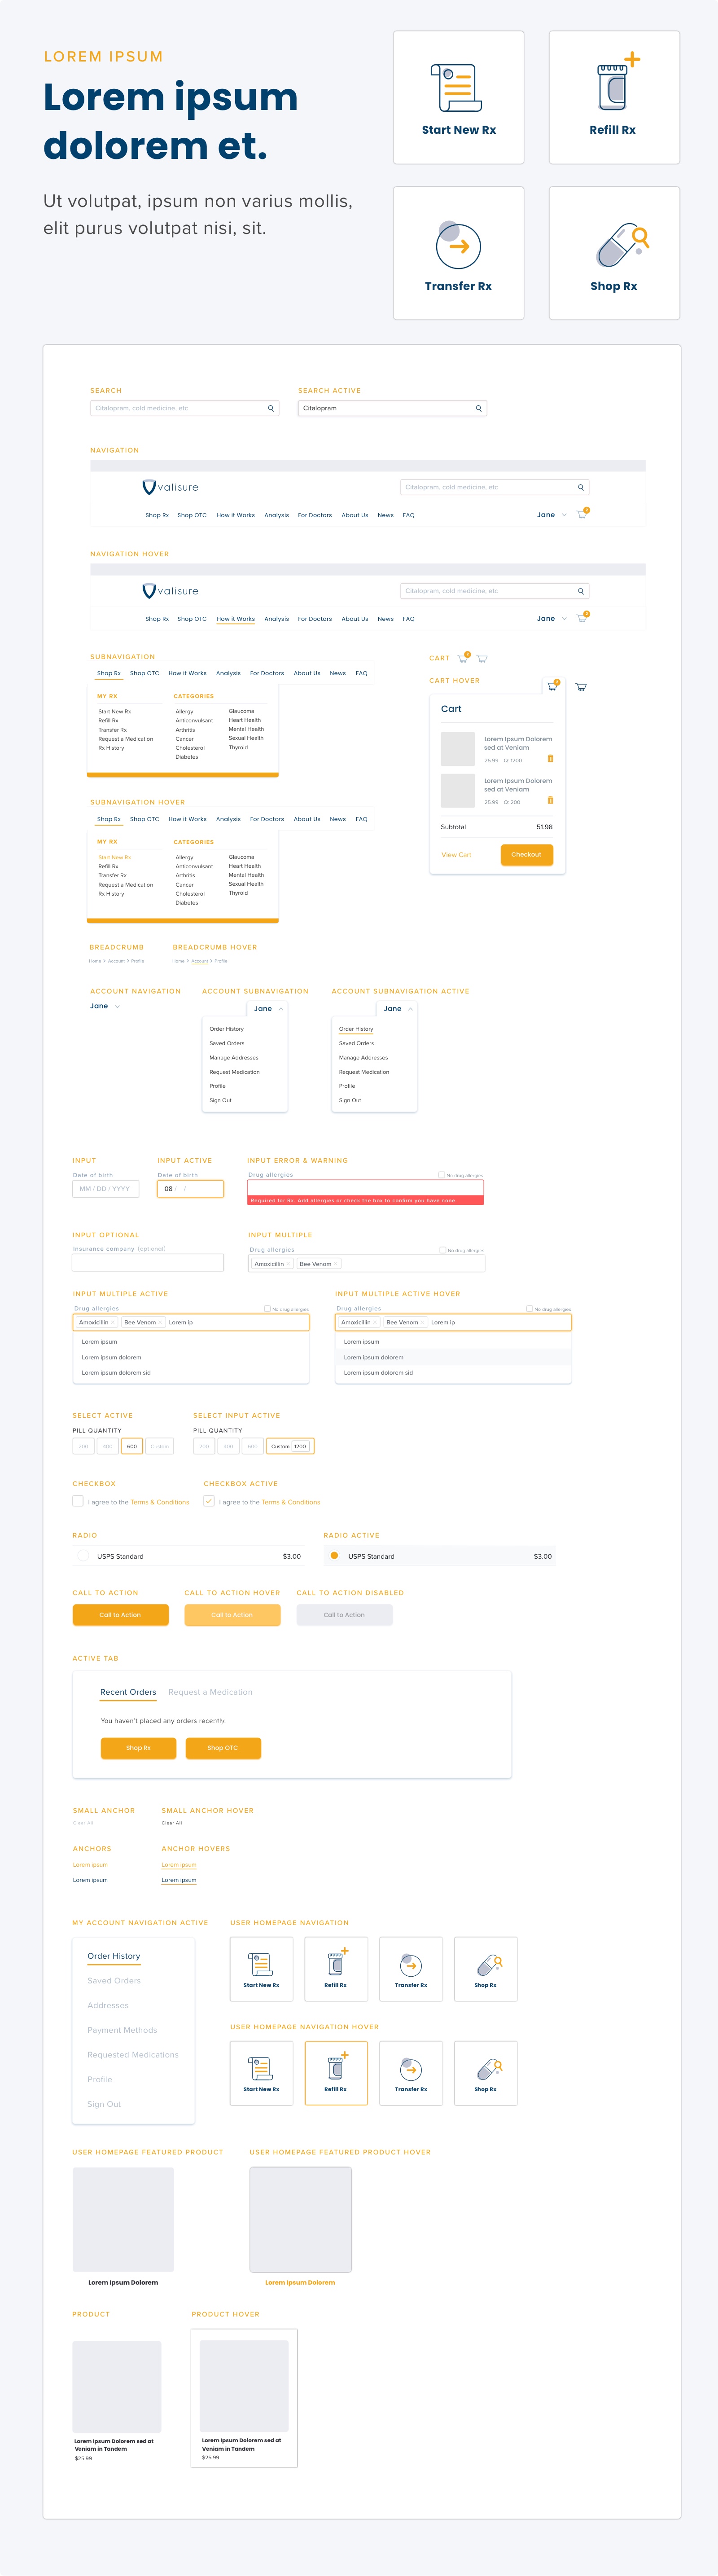Open underlined How it Works in NAVIGATION HOVER
The height and width of the screenshot is (2576, 718).
tap(236, 619)
